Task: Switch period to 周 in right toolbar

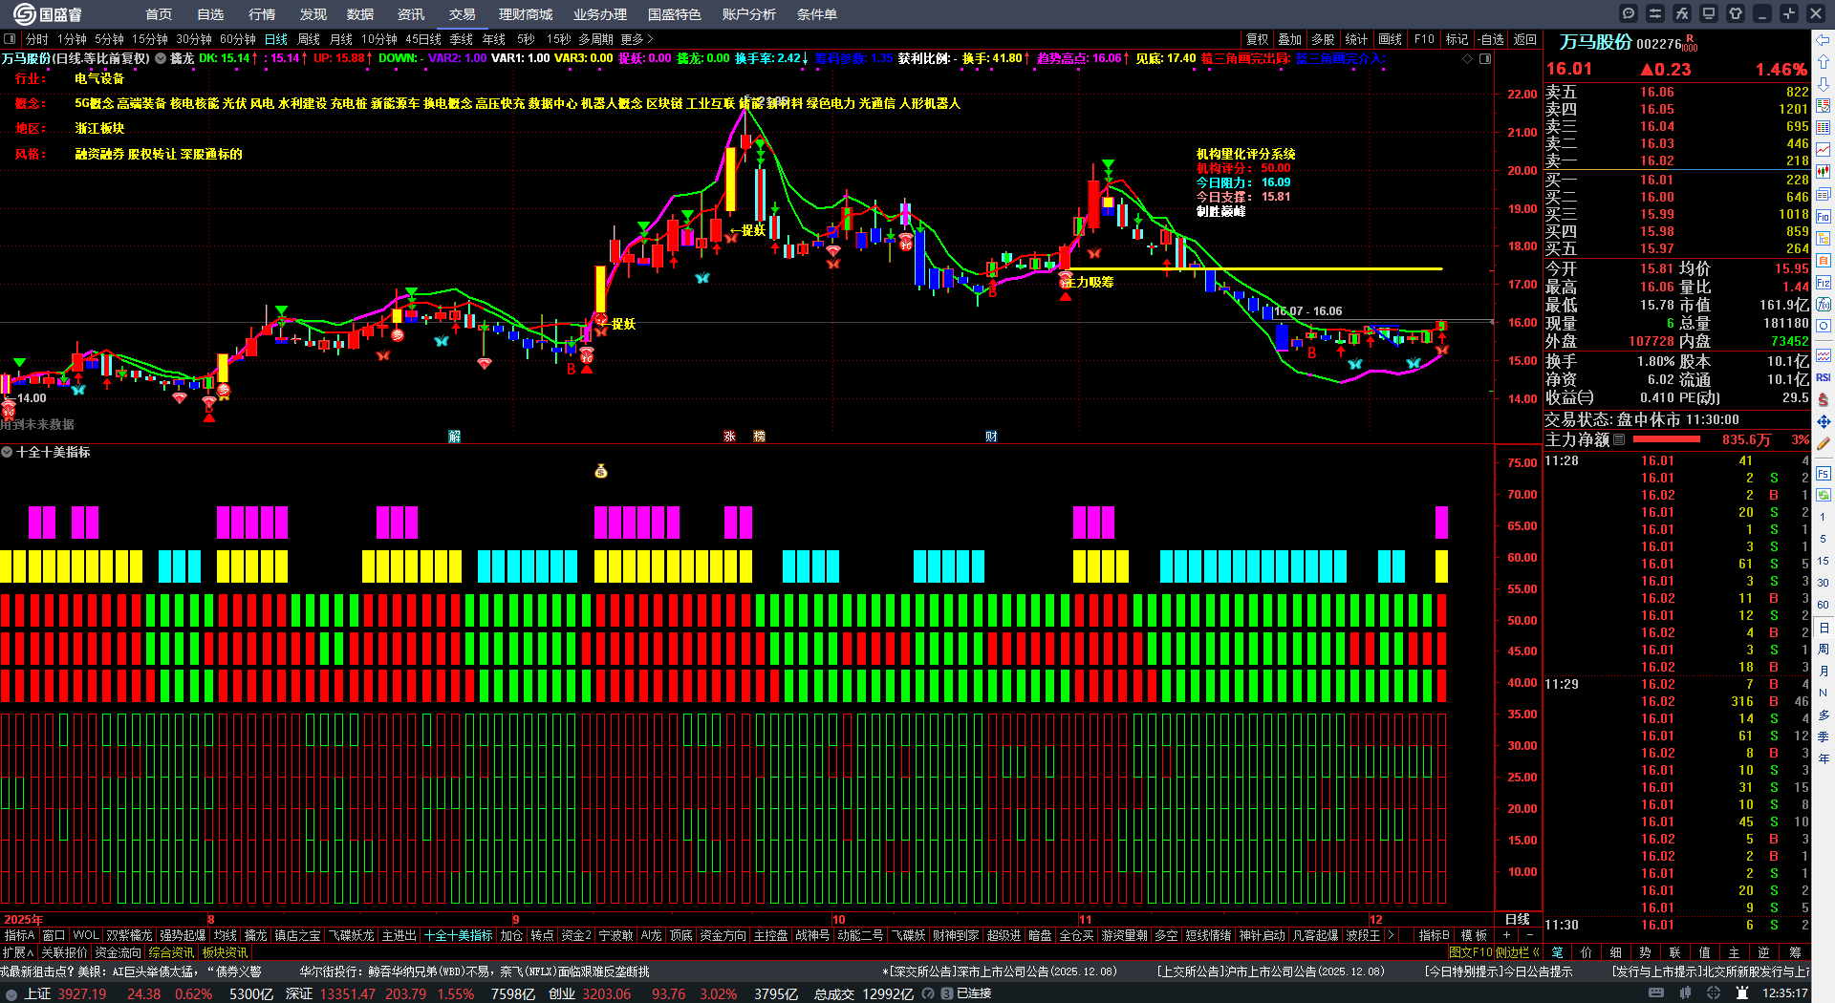Action: [x=1824, y=650]
